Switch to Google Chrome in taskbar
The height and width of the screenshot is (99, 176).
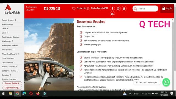click(x=17, y=94)
